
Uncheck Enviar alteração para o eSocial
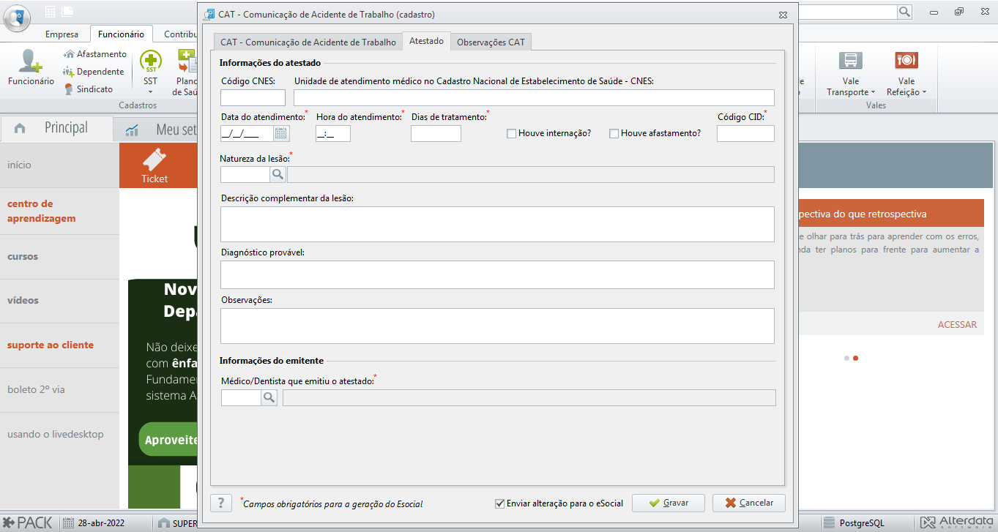pos(500,503)
